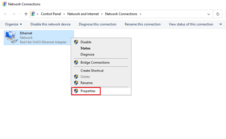This screenshot has height=139, width=226.
Task: Click the Back navigation arrow
Action: pos(5,14)
